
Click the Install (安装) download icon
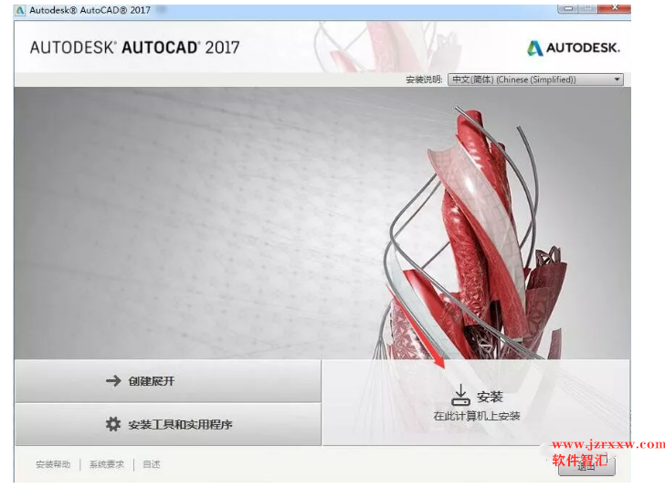coord(460,395)
